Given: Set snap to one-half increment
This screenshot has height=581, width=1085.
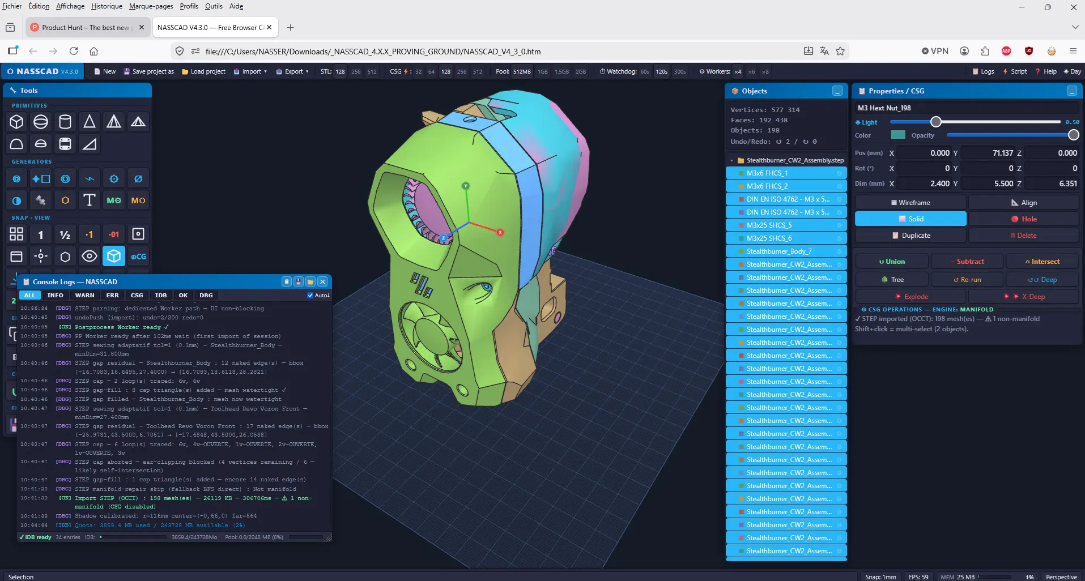Looking at the screenshot, I should pyautogui.click(x=65, y=234).
